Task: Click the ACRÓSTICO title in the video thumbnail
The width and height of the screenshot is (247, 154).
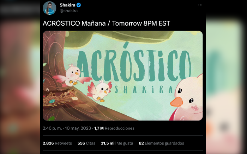Action: [134, 63]
